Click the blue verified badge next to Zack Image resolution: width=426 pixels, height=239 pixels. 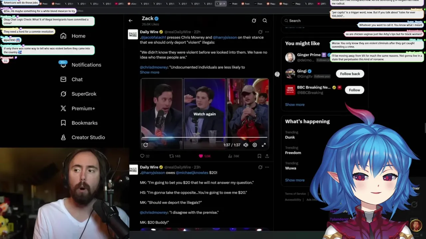(156, 19)
